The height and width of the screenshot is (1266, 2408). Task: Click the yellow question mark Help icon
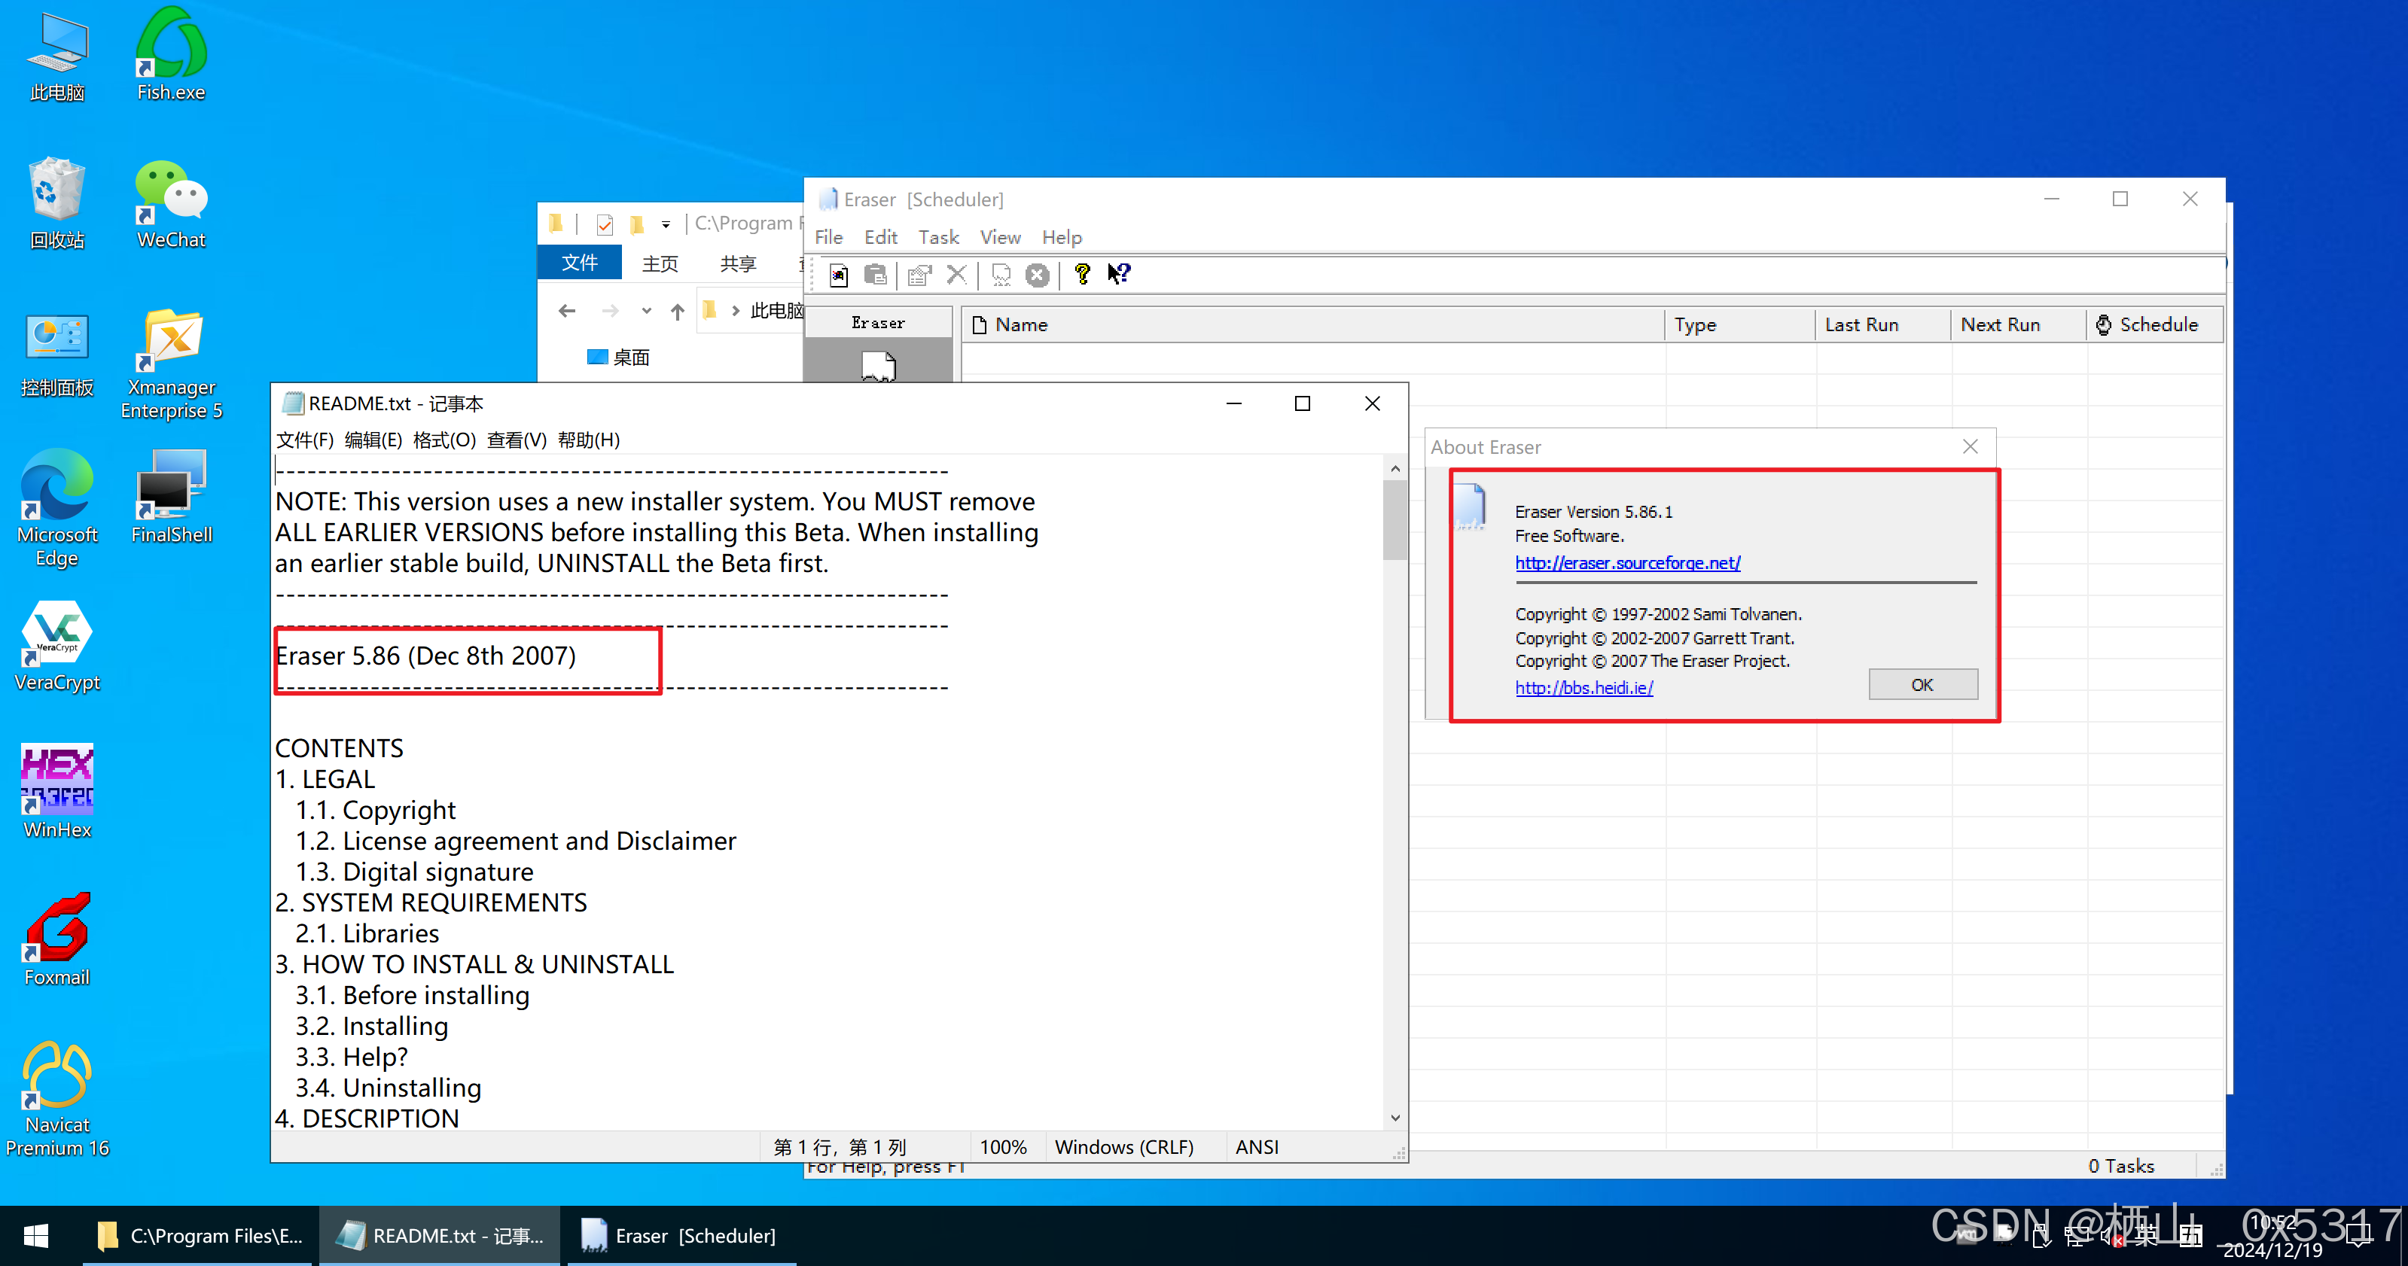pyautogui.click(x=1081, y=274)
